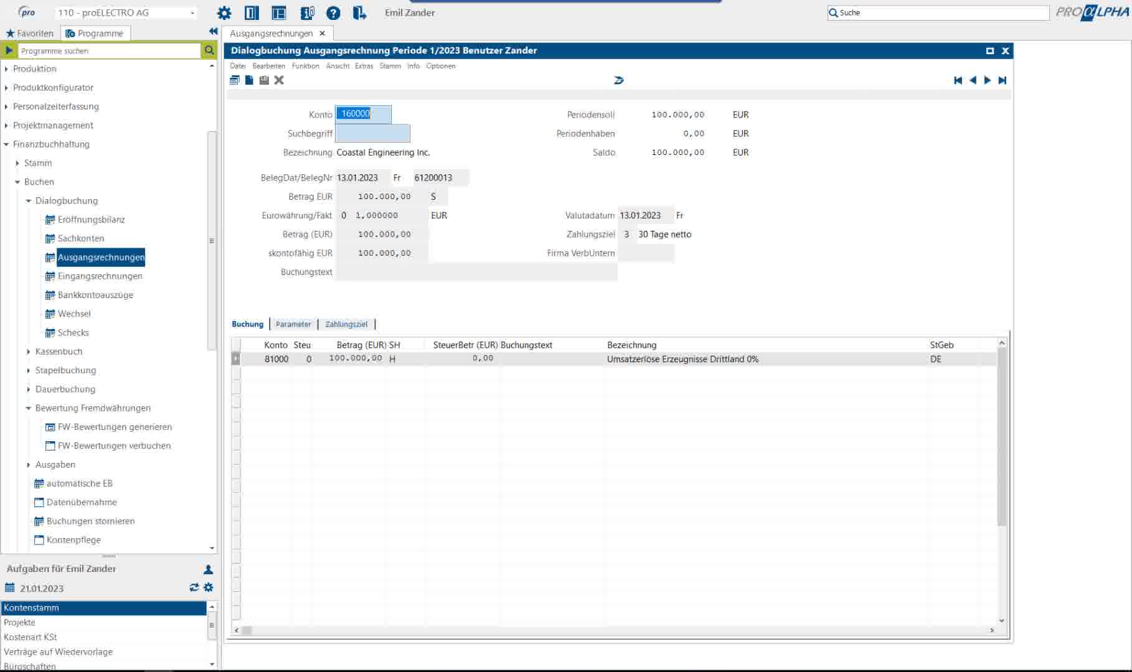Click the delete X icon in dialog toolbar
1132x672 pixels.
pos(279,80)
